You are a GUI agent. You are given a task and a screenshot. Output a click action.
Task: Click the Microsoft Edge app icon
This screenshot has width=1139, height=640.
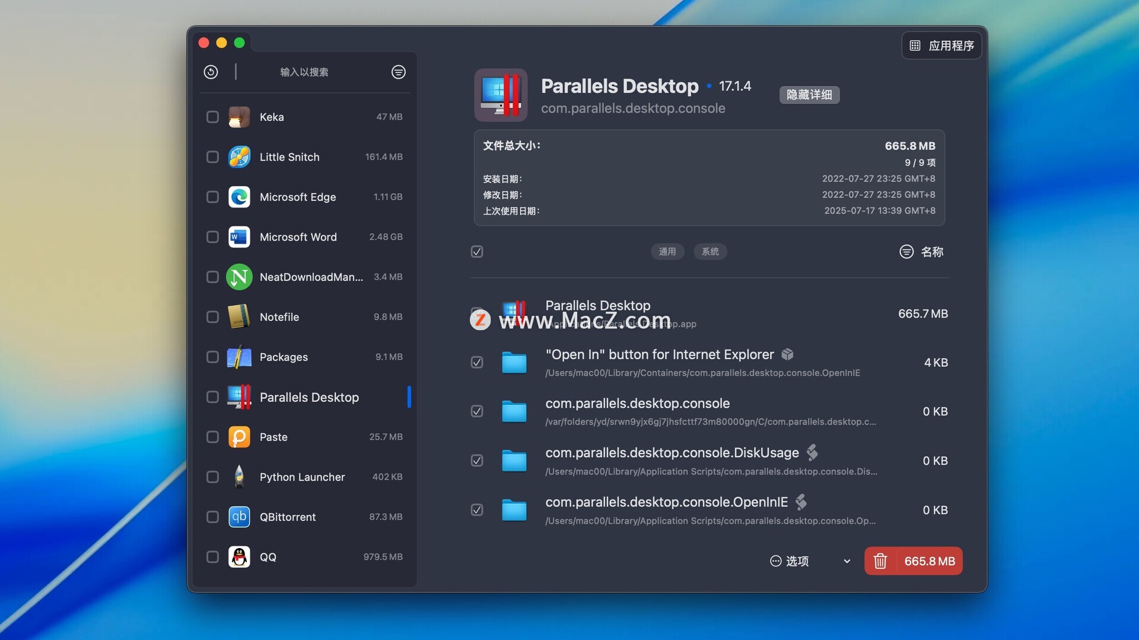tap(239, 197)
